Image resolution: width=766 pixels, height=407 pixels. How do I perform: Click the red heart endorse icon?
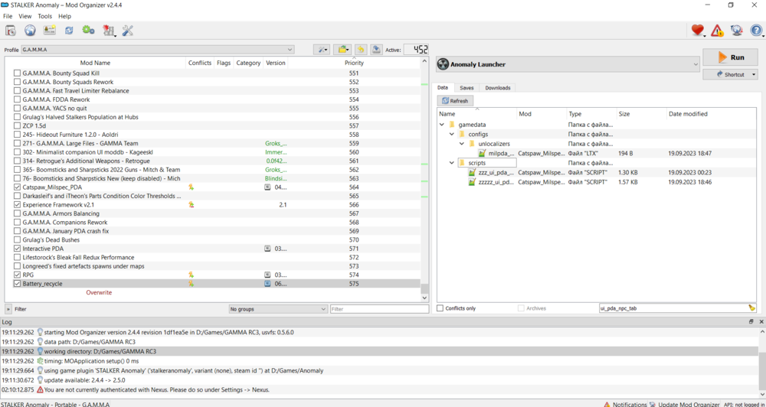pos(697,31)
